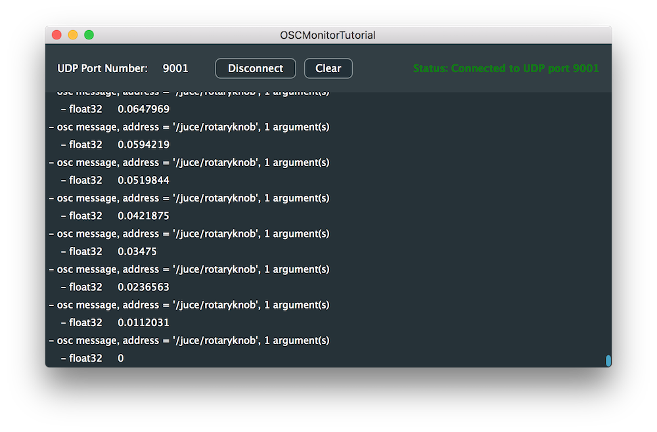The width and height of the screenshot is (657, 432).
Task: Click the green connection status text
Action: click(x=506, y=68)
